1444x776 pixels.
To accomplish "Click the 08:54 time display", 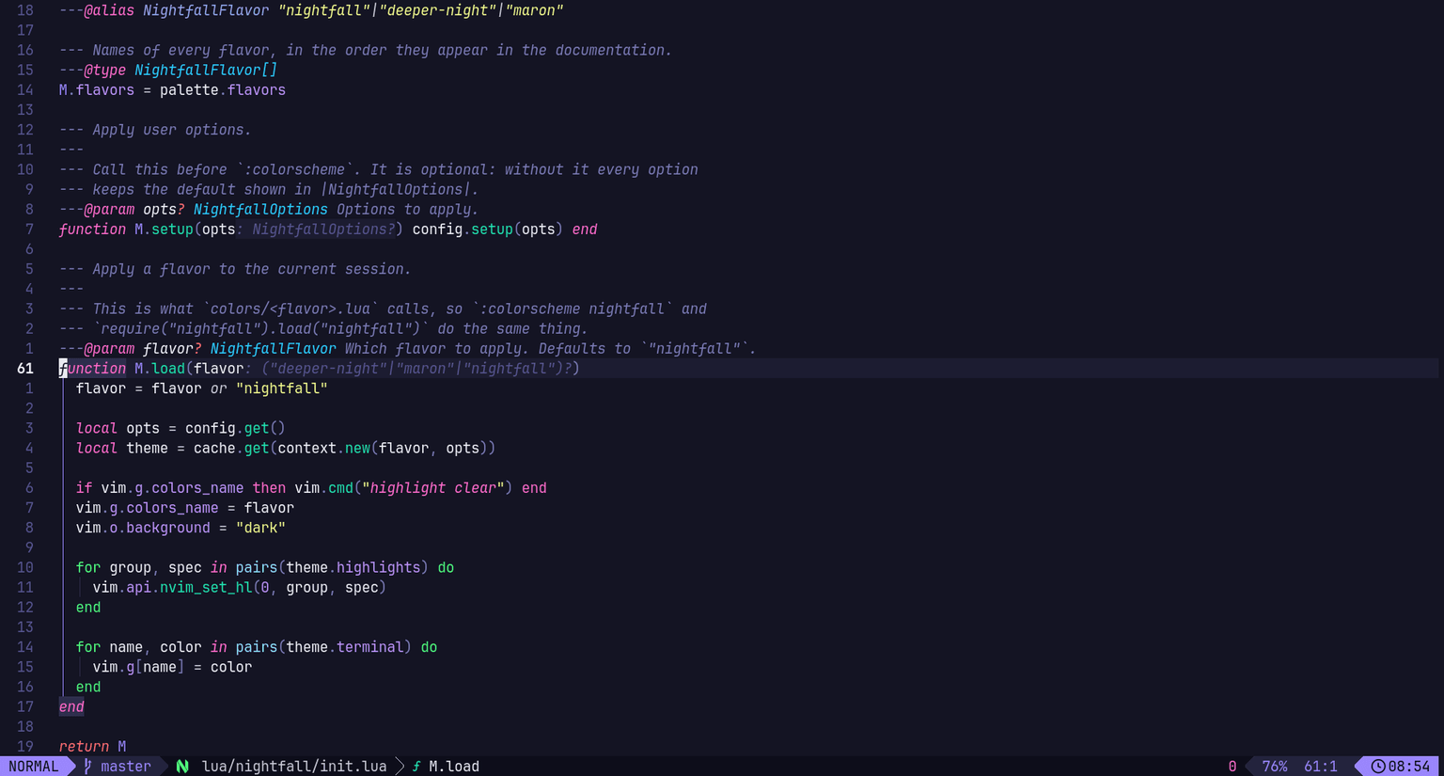I will pos(1409,767).
